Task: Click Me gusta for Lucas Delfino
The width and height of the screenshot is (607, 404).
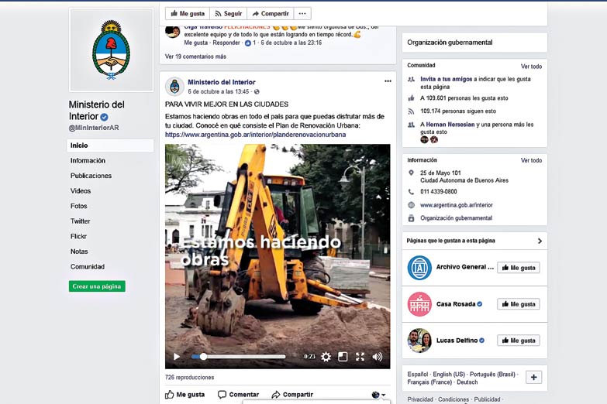Action: (x=519, y=341)
